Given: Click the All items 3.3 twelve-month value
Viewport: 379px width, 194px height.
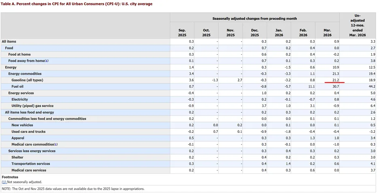Looking at the screenshot, I should 373,42.
